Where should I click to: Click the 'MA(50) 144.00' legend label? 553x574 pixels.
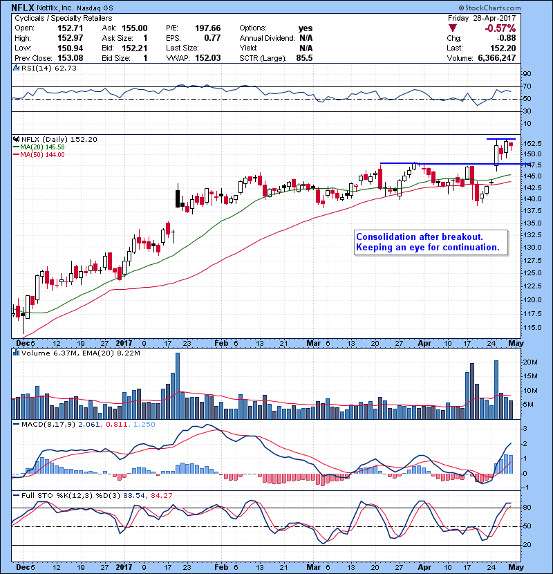click(42, 154)
